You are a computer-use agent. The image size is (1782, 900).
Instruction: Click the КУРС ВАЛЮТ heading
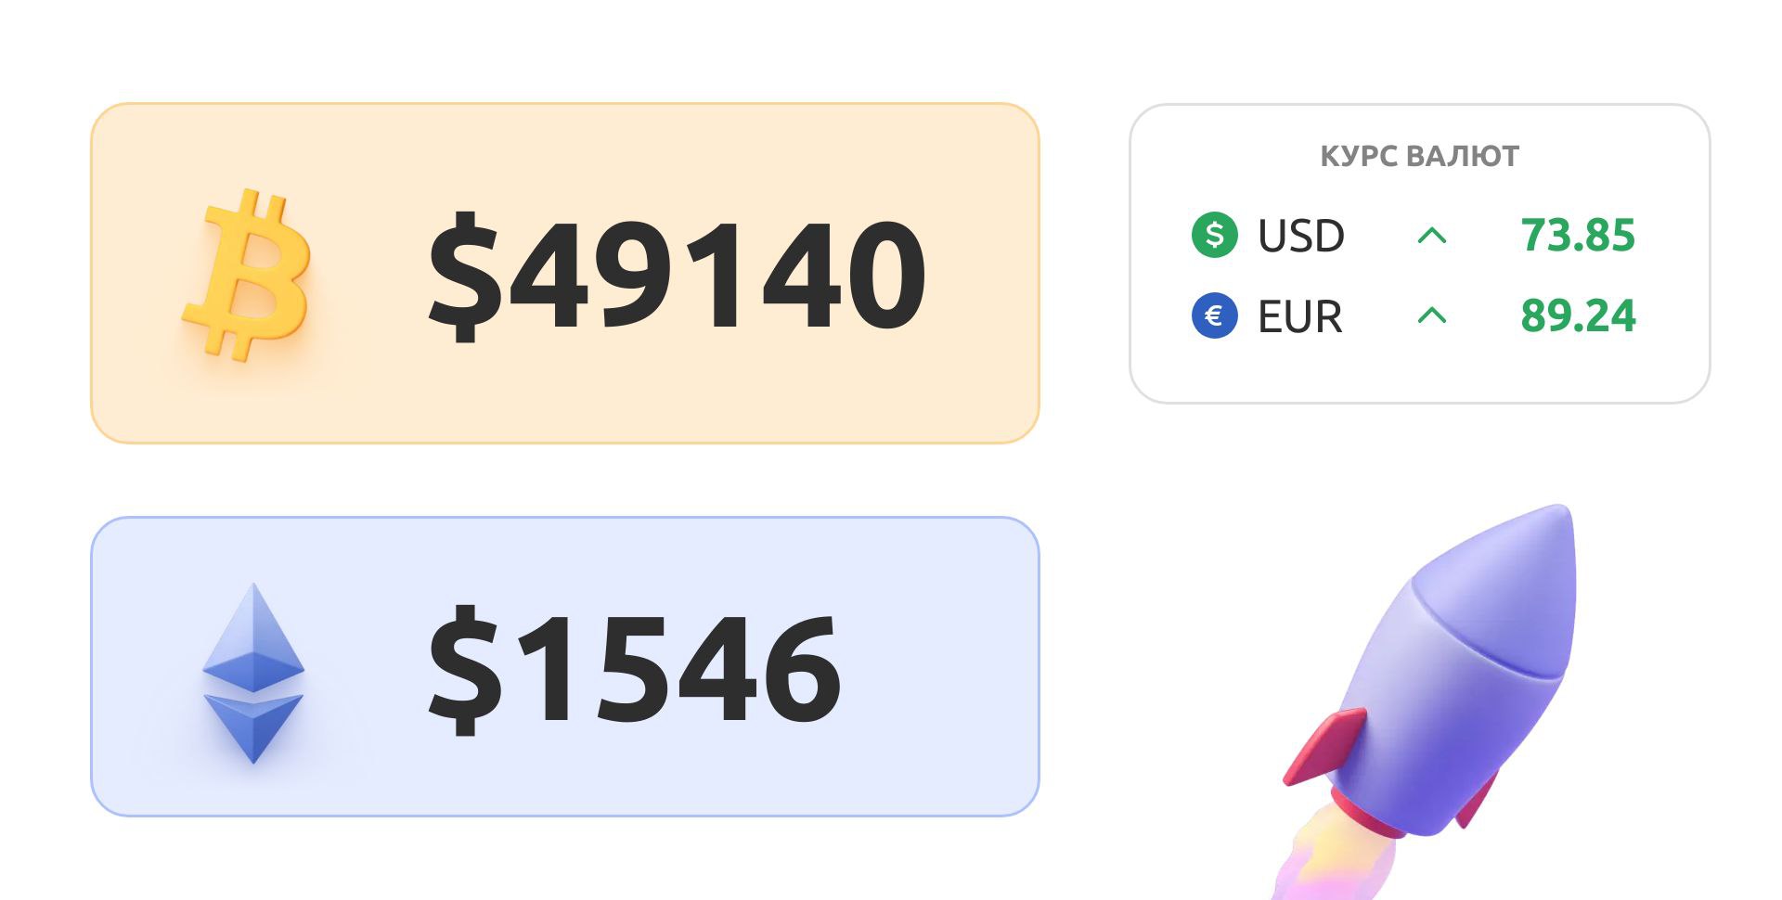(1419, 156)
